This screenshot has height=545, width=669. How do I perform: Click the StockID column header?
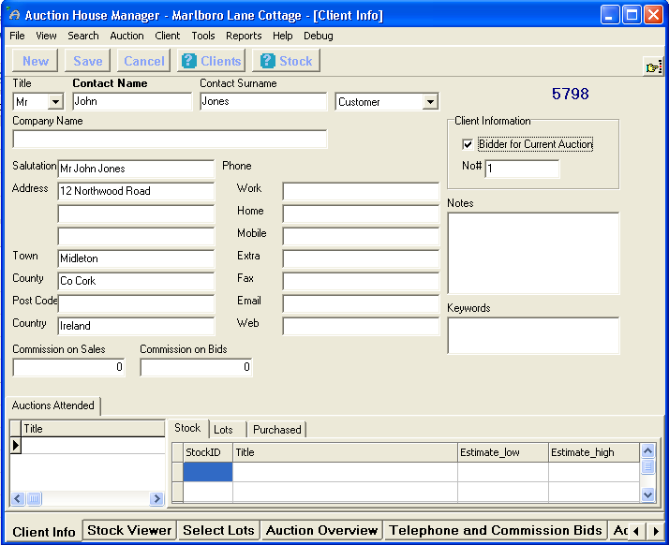tap(208, 452)
